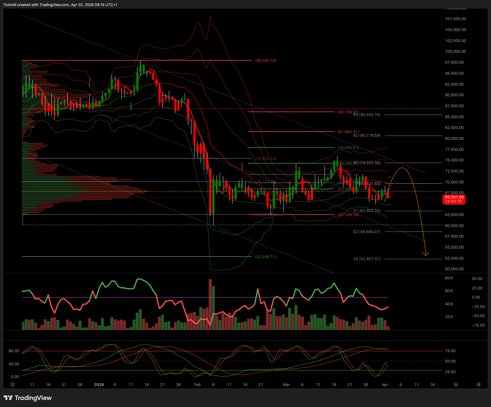
Task: Click the Z icon on the time axis
Action: click(12, 384)
